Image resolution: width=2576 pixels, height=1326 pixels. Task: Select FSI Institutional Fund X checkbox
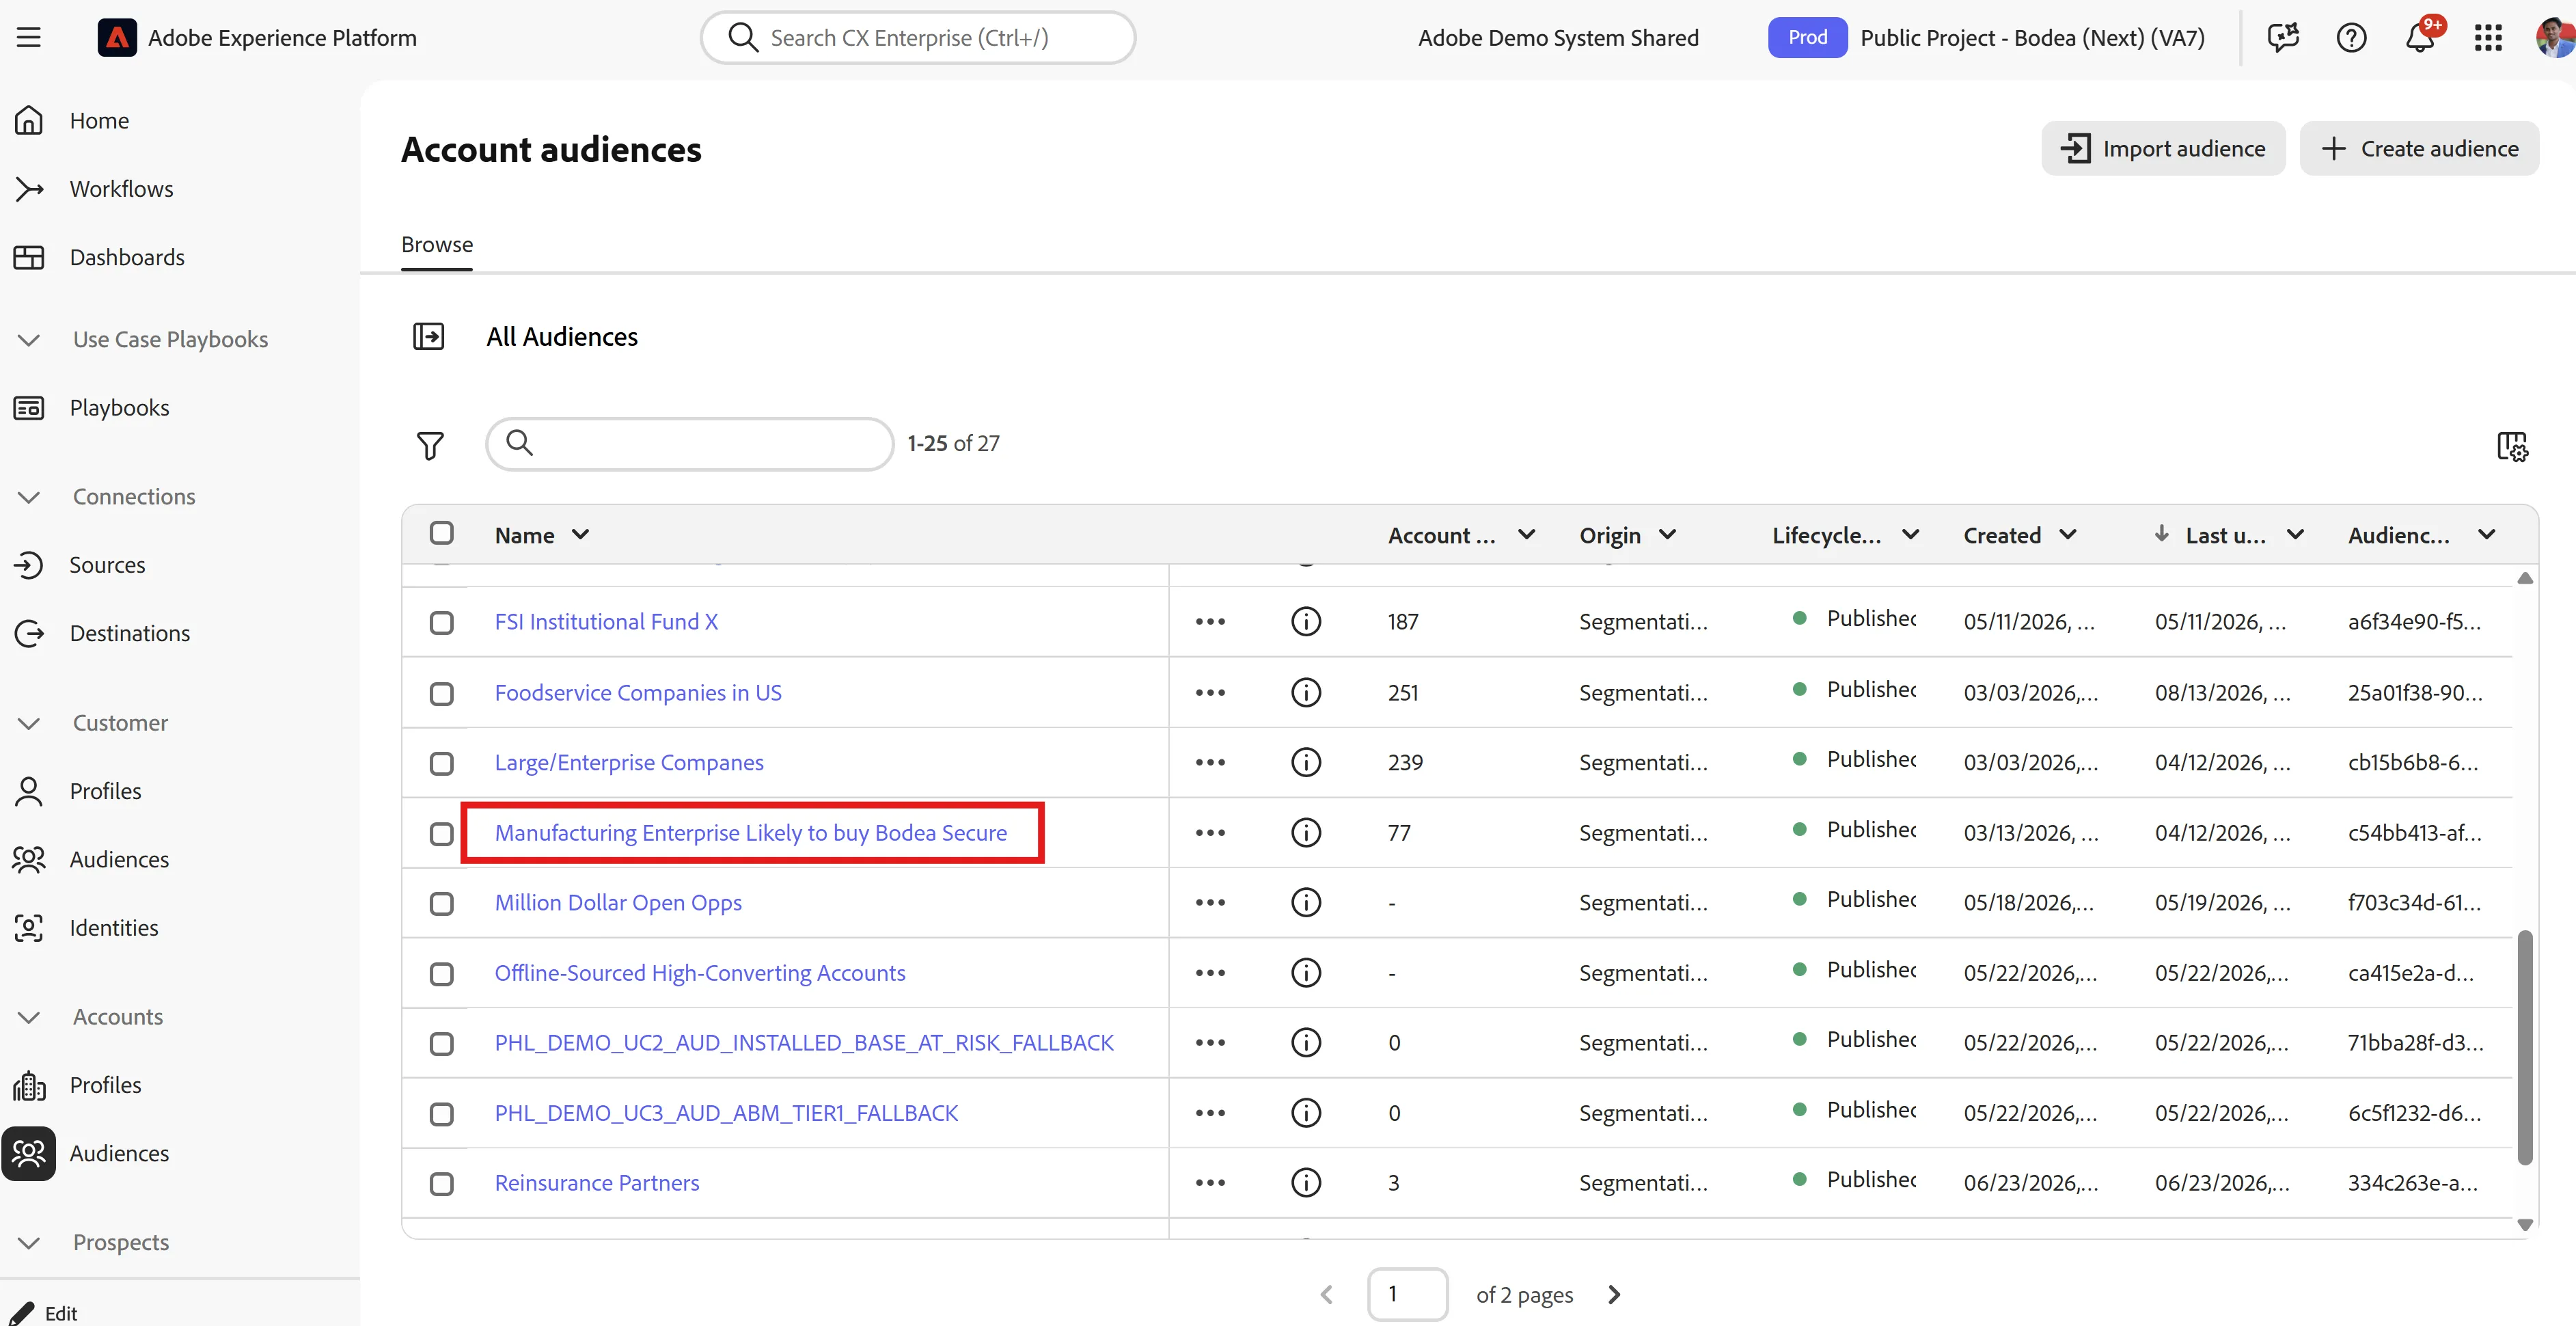[441, 623]
